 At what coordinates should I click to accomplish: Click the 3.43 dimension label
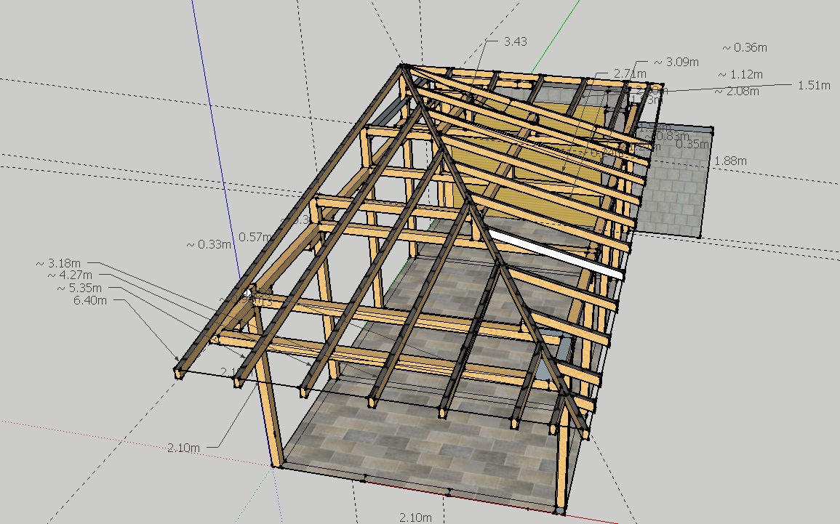click(515, 41)
